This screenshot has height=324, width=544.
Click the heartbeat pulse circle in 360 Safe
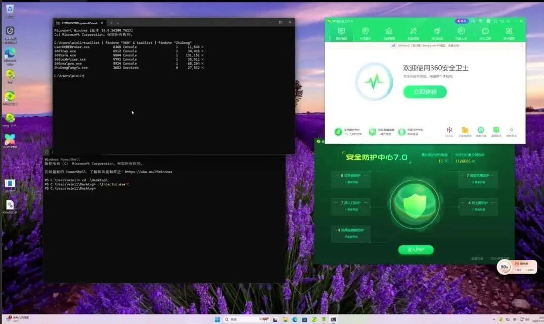click(374, 82)
